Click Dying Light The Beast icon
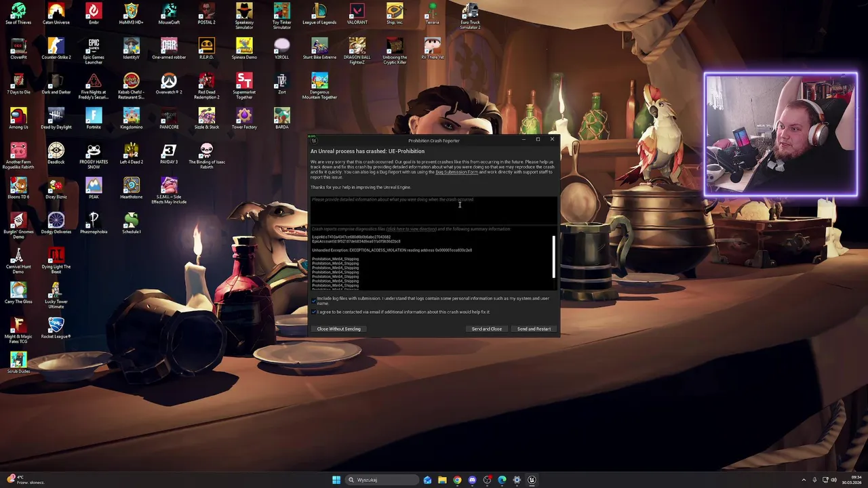Image resolution: width=868 pixels, height=488 pixels. tap(56, 261)
